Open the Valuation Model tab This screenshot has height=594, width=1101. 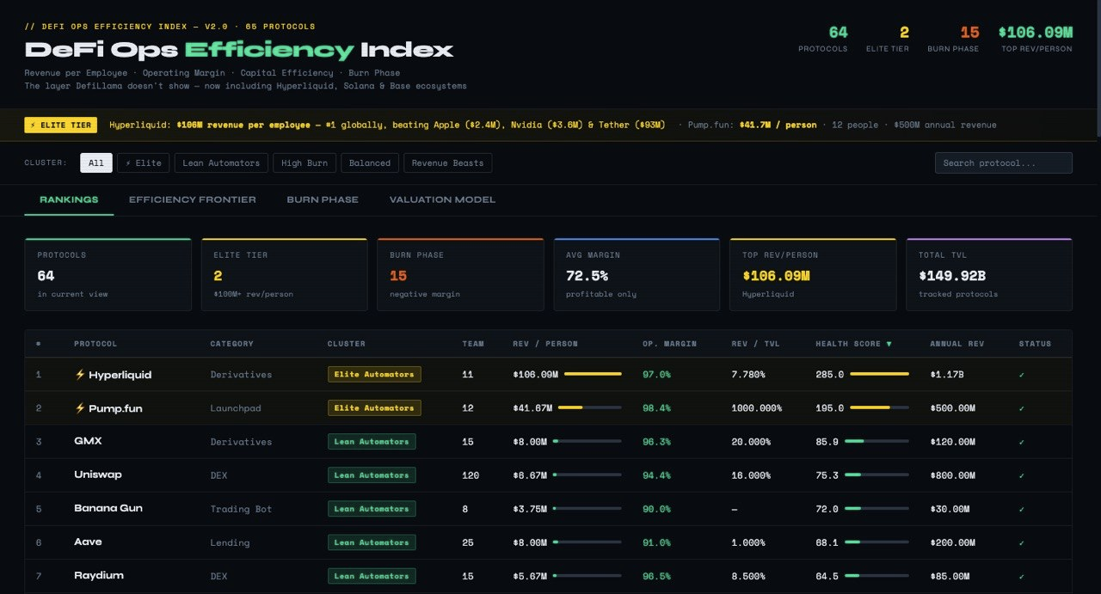[442, 199]
